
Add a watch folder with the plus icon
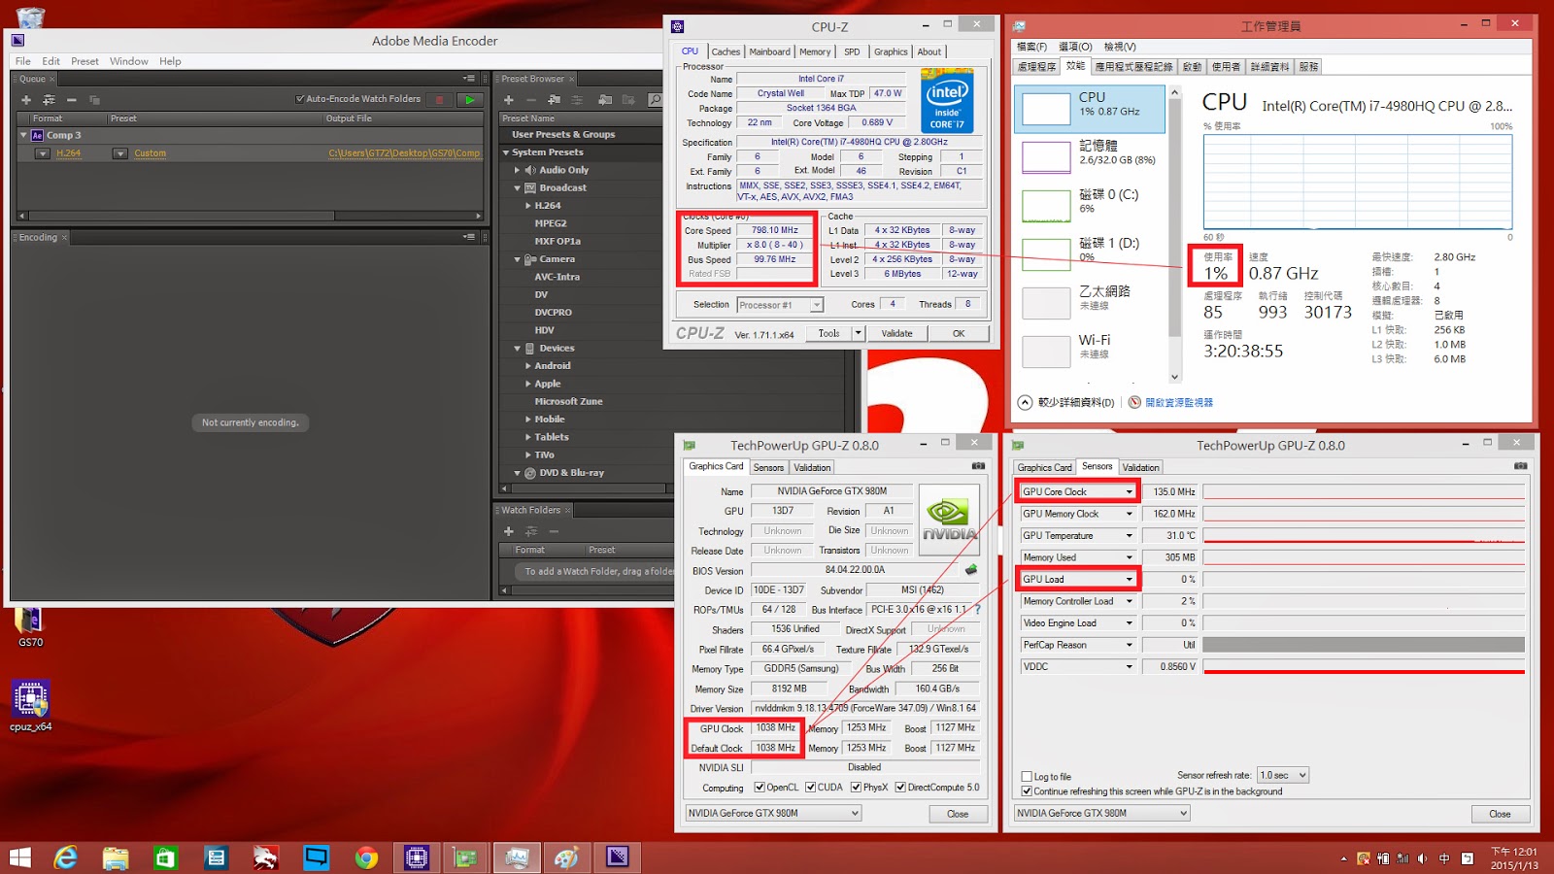pyautogui.click(x=508, y=531)
